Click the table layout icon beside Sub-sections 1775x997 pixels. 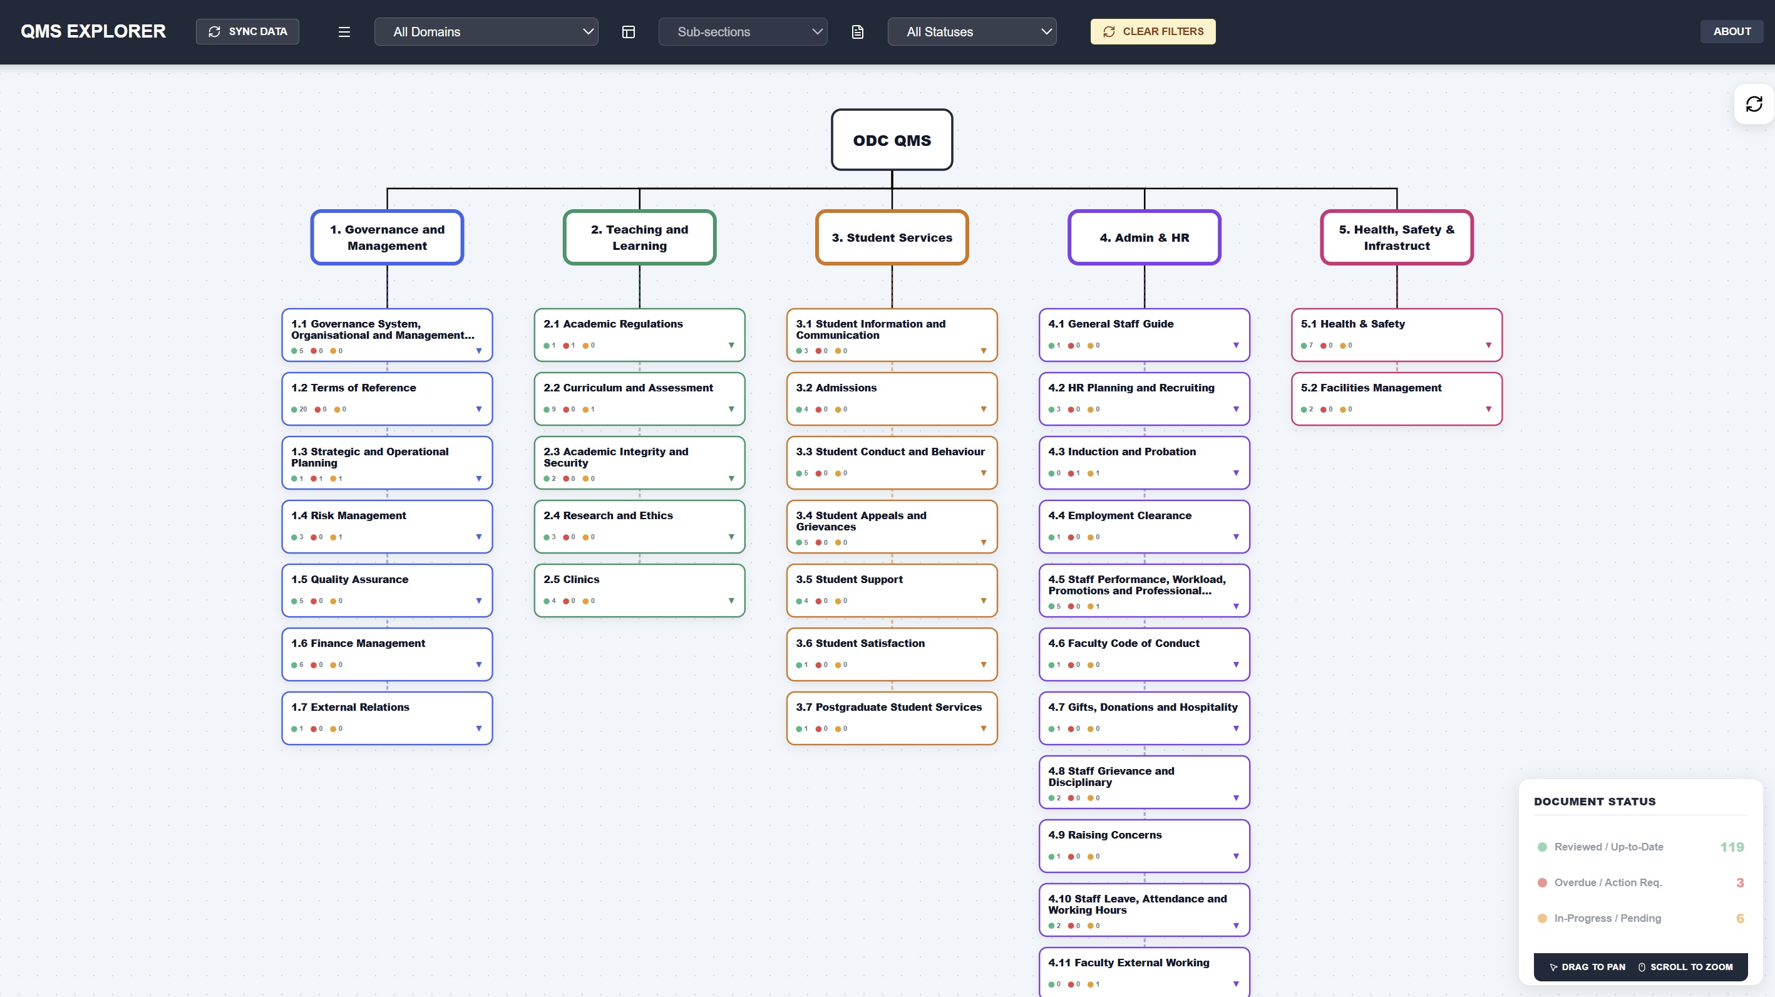[628, 32]
